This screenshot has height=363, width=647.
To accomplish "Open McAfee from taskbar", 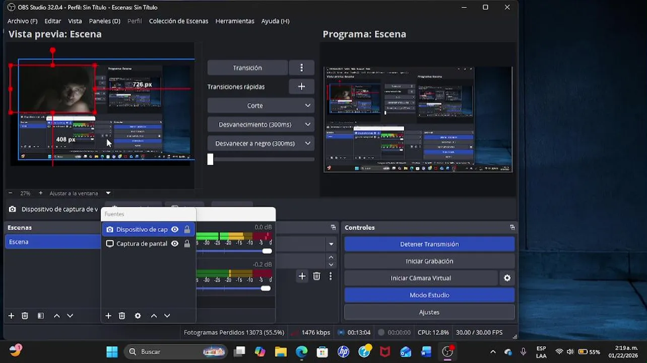I will tap(385, 352).
